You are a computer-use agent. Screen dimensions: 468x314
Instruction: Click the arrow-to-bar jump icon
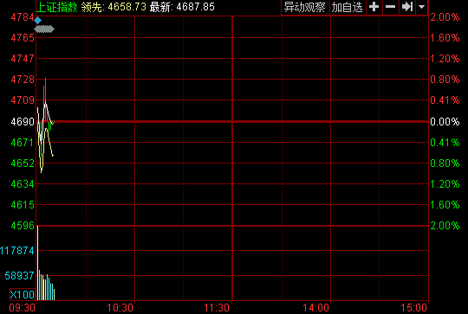pyautogui.click(x=407, y=7)
